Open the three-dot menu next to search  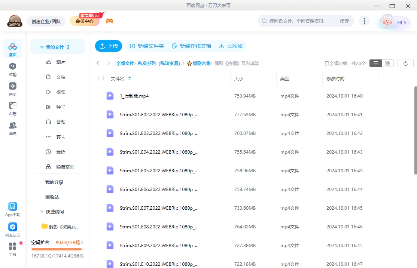pos(364,21)
